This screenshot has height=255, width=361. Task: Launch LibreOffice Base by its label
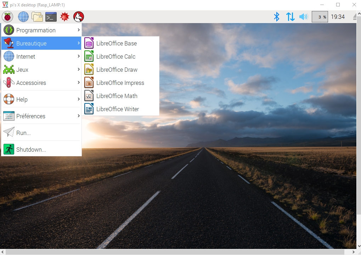(117, 43)
